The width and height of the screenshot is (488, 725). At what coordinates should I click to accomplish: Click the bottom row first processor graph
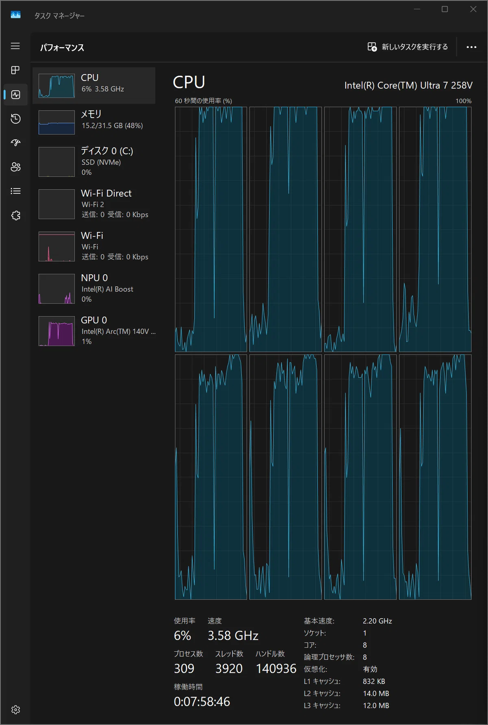tap(211, 477)
